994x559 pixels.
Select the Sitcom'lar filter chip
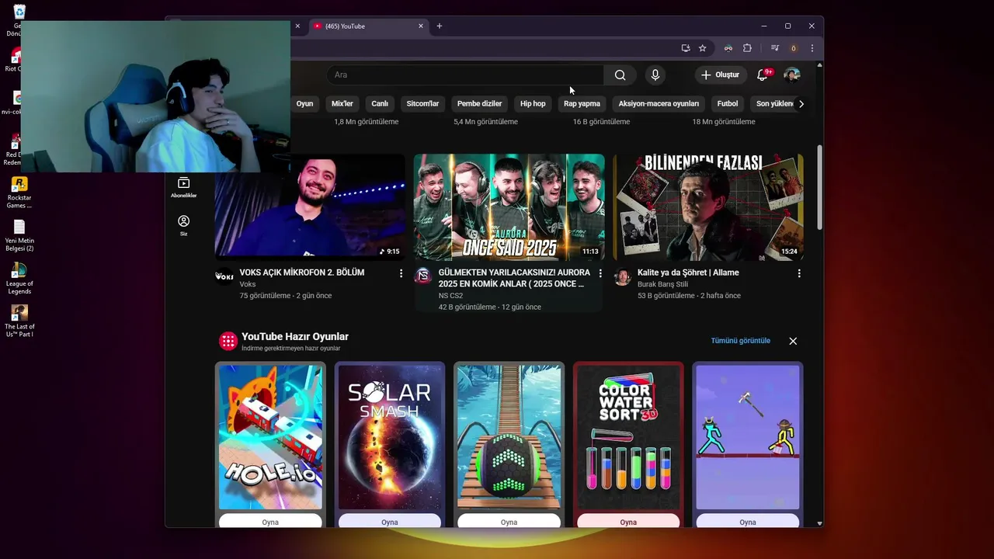422,103
